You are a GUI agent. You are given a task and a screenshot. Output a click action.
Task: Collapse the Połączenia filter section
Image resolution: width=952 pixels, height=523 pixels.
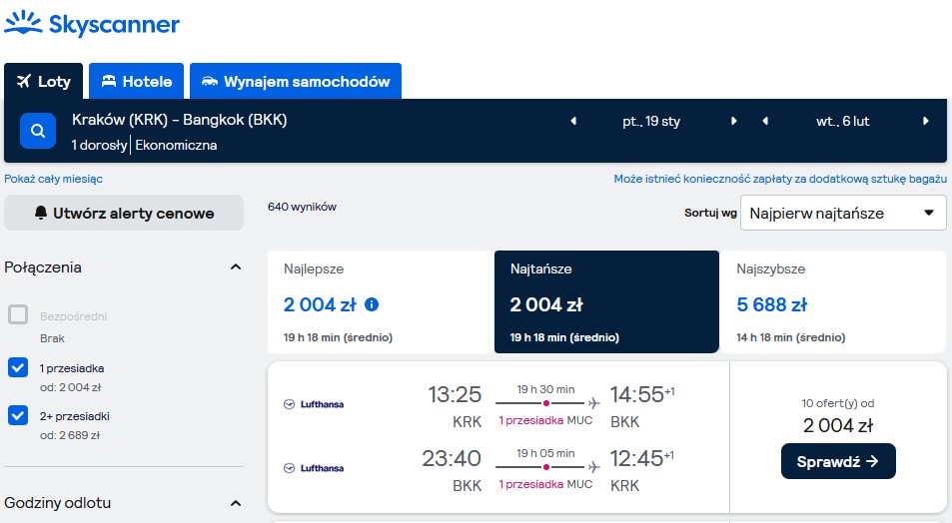[236, 266]
